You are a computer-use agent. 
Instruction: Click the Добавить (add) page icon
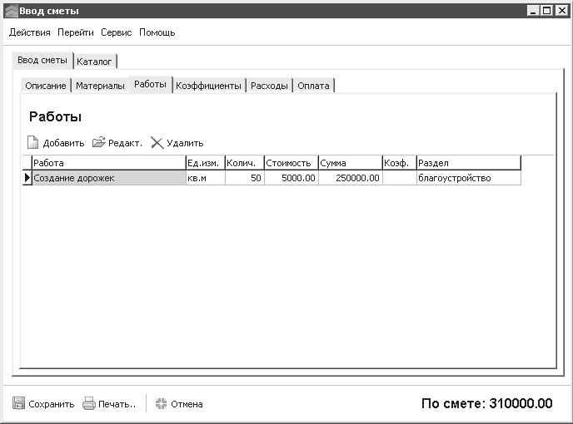point(33,142)
